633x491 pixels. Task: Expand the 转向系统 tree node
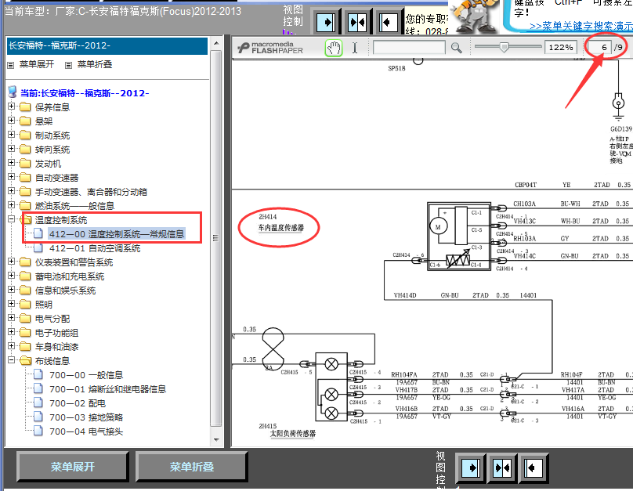11,149
